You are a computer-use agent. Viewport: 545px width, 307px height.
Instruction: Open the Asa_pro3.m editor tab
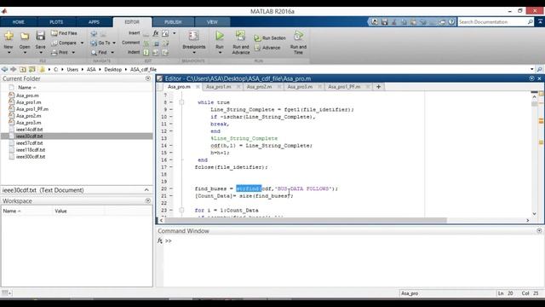pos(300,87)
